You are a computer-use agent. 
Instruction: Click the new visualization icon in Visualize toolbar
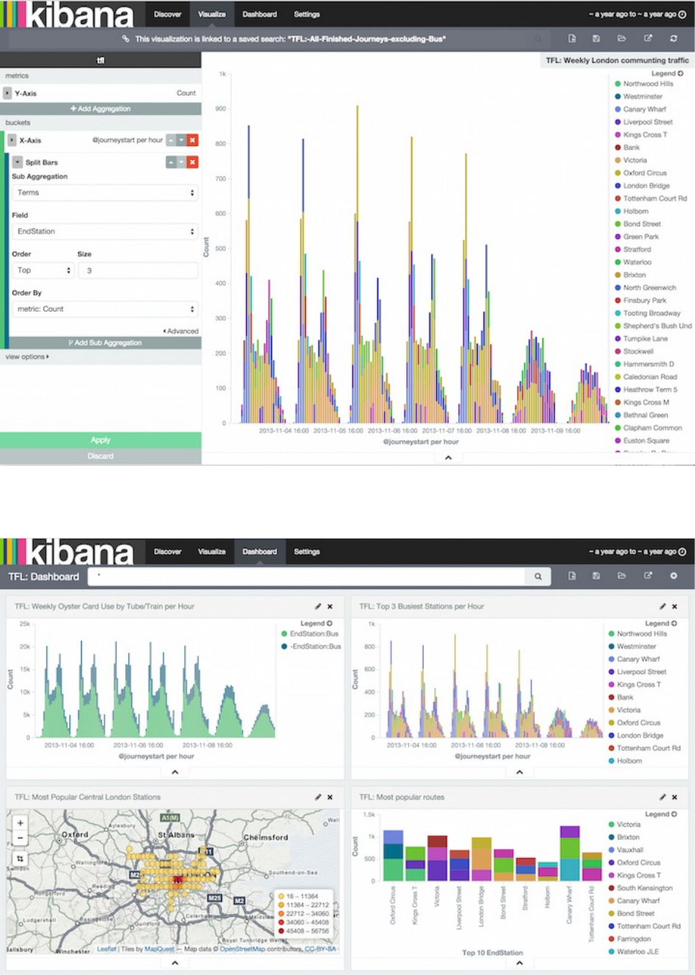coord(572,38)
